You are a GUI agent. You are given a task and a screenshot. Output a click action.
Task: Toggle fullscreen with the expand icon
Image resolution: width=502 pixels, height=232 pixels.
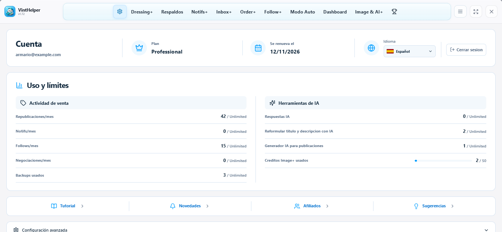click(x=476, y=12)
